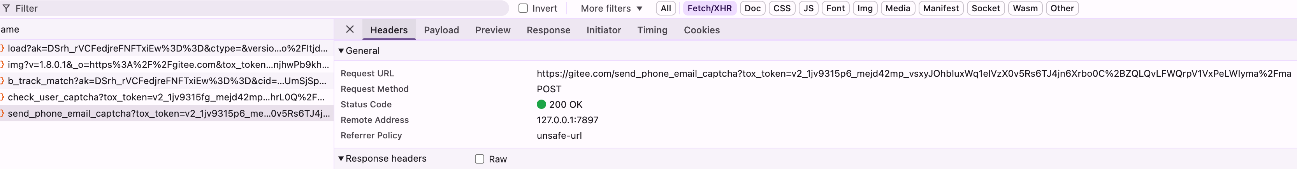Show All request types
1297x169 pixels.
click(666, 9)
